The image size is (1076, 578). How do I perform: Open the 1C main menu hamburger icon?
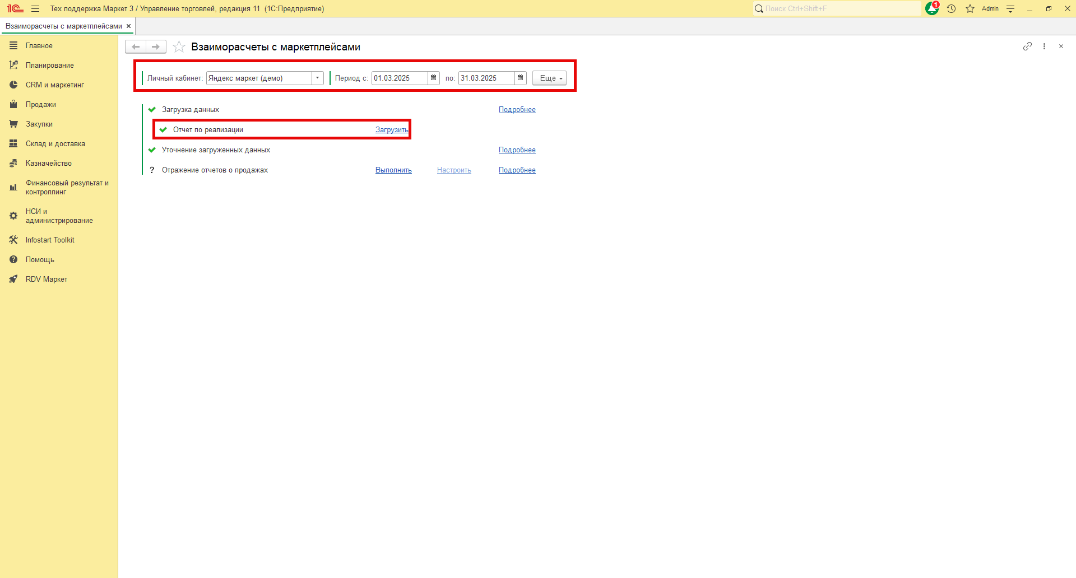35,8
